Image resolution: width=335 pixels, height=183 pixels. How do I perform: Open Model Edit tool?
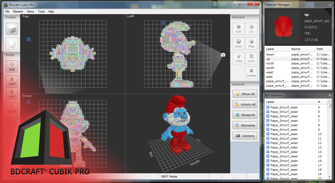pyautogui.click(x=12, y=66)
